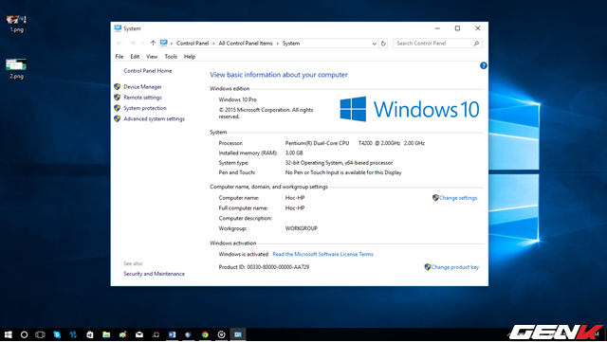Viewport: 607px width, 342px height.
Task: Click the All Control Panel Items breadcrumb
Action: point(246,44)
